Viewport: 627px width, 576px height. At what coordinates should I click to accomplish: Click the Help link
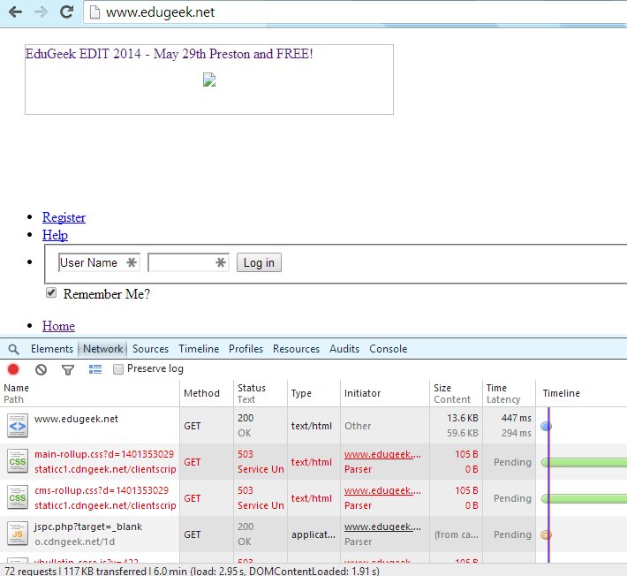[55, 235]
